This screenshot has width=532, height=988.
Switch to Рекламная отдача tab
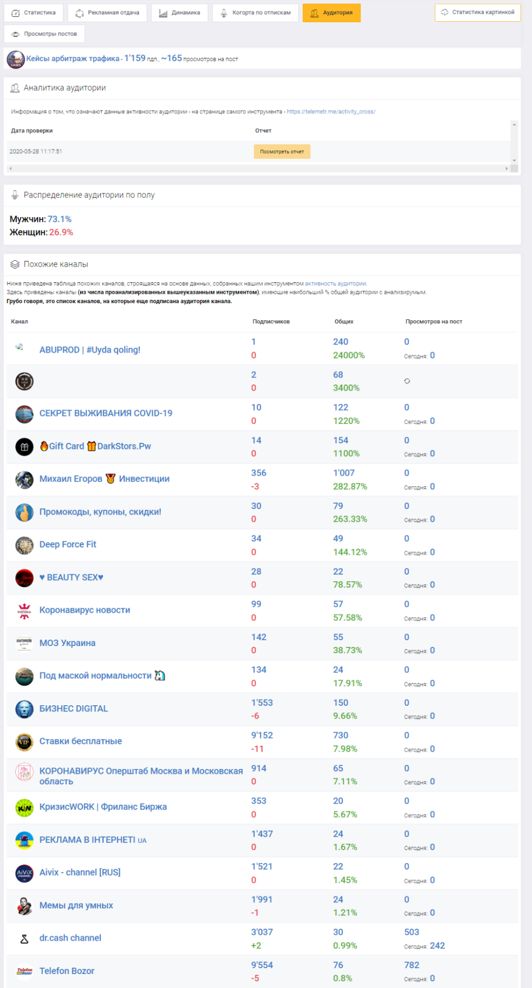[x=107, y=13]
